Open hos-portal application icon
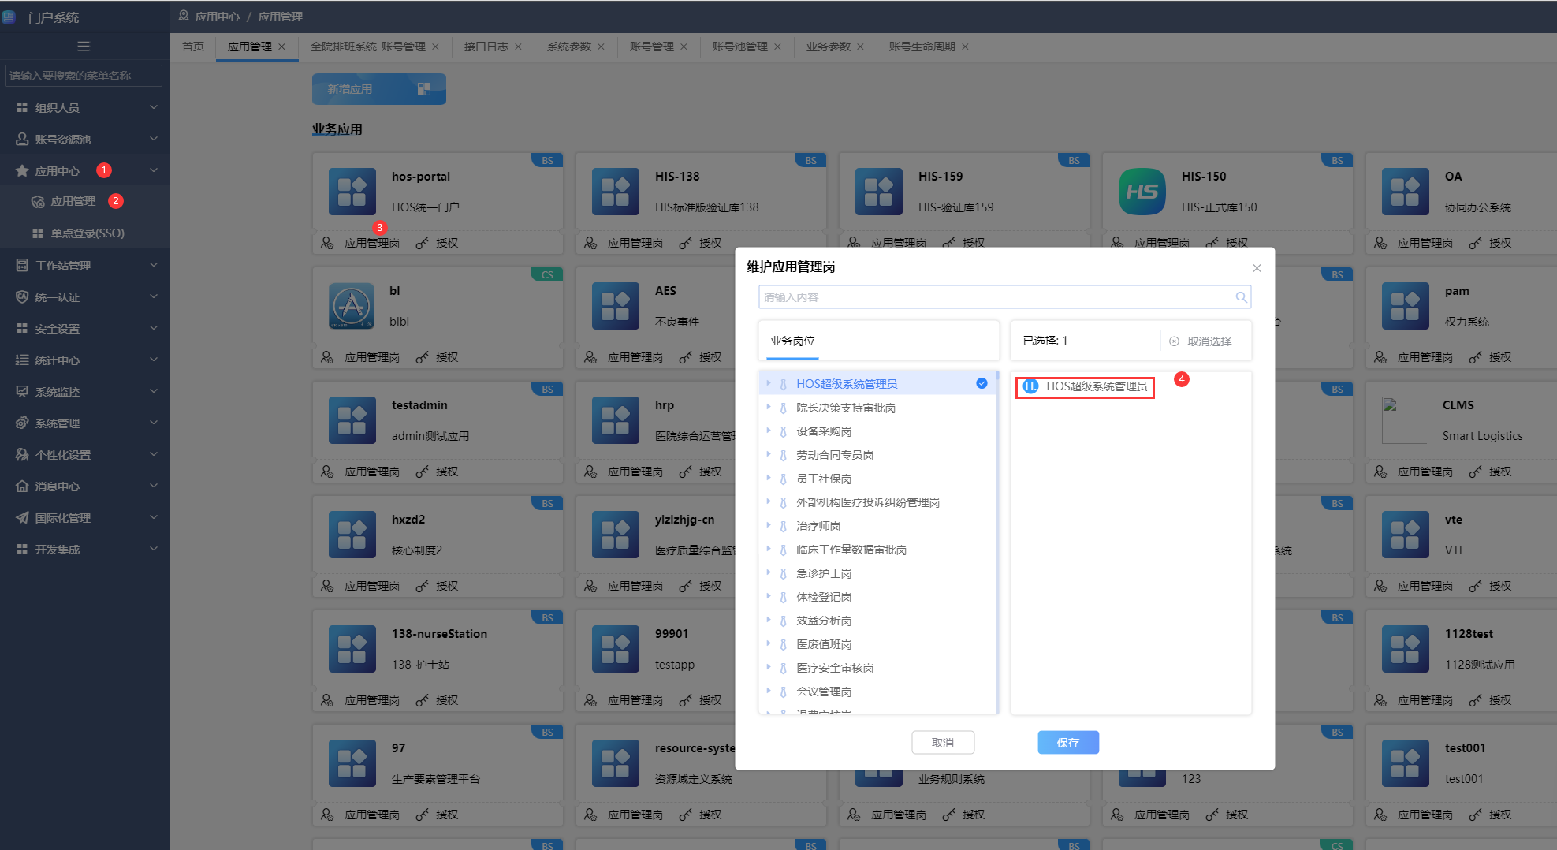1557x850 pixels. pos(352,192)
